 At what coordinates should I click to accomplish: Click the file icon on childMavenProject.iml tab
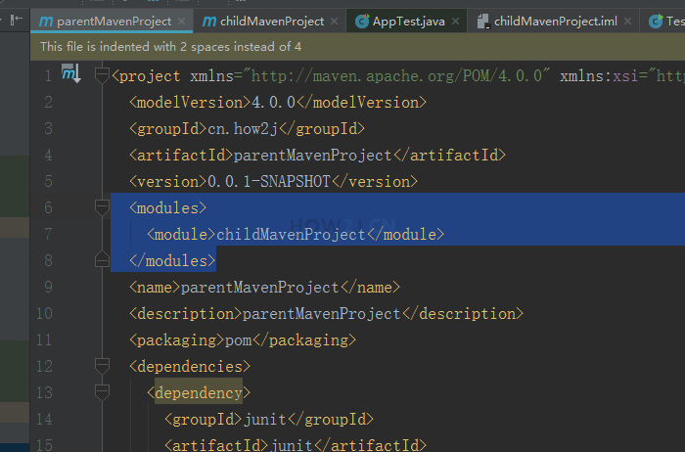tap(482, 21)
